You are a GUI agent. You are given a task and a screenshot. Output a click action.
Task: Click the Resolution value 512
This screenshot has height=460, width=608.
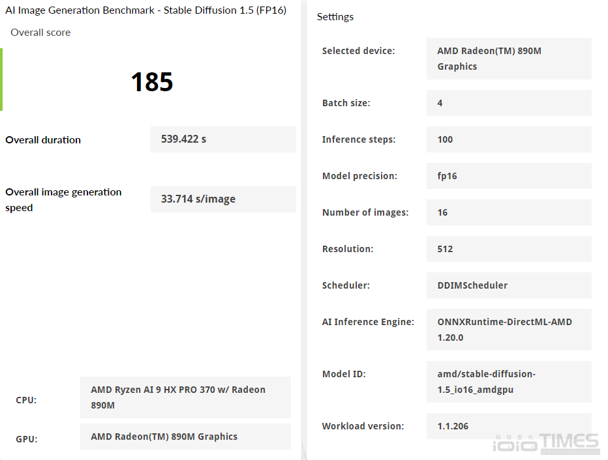[509, 249]
